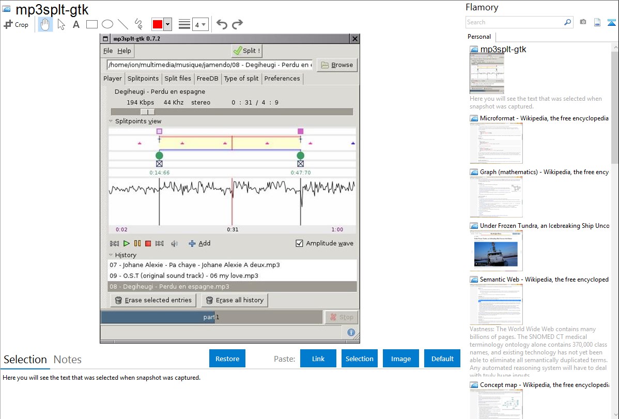Click the Browse button
The height and width of the screenshot is (419, 619).
click(x=337, y=65)
